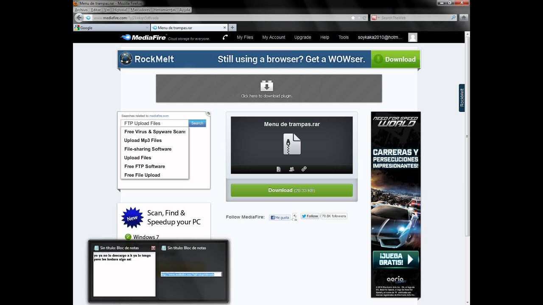Open the Herramientas menu

pos(165,10)
